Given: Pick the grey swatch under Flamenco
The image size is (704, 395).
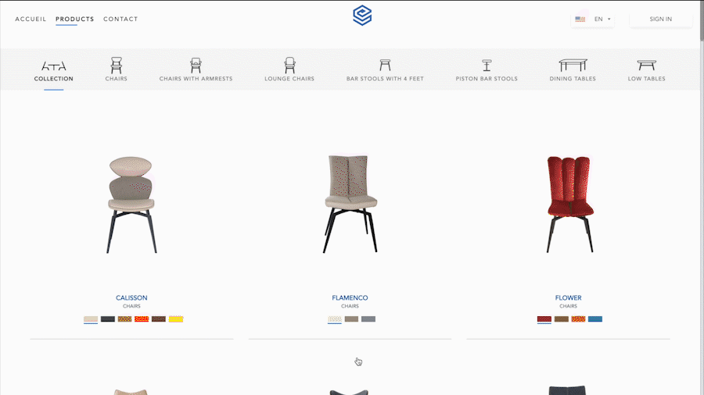Looking at the screenshot, I should coord(368,318).
